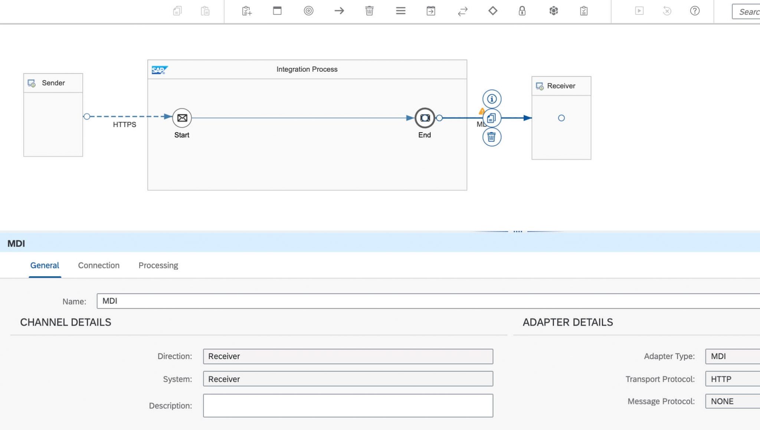The image size is (760, 430).
Task: Open the Processing tab
Action: 158,265
